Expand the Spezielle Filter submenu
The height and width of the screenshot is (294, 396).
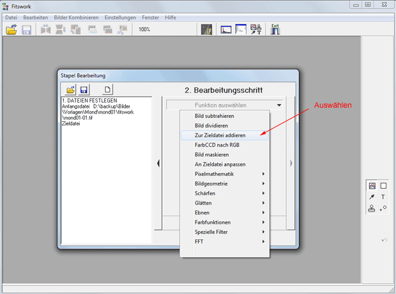click(x=225, y=232)
